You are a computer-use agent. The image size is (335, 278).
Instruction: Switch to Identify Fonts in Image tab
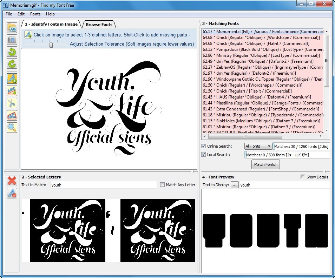51,24
